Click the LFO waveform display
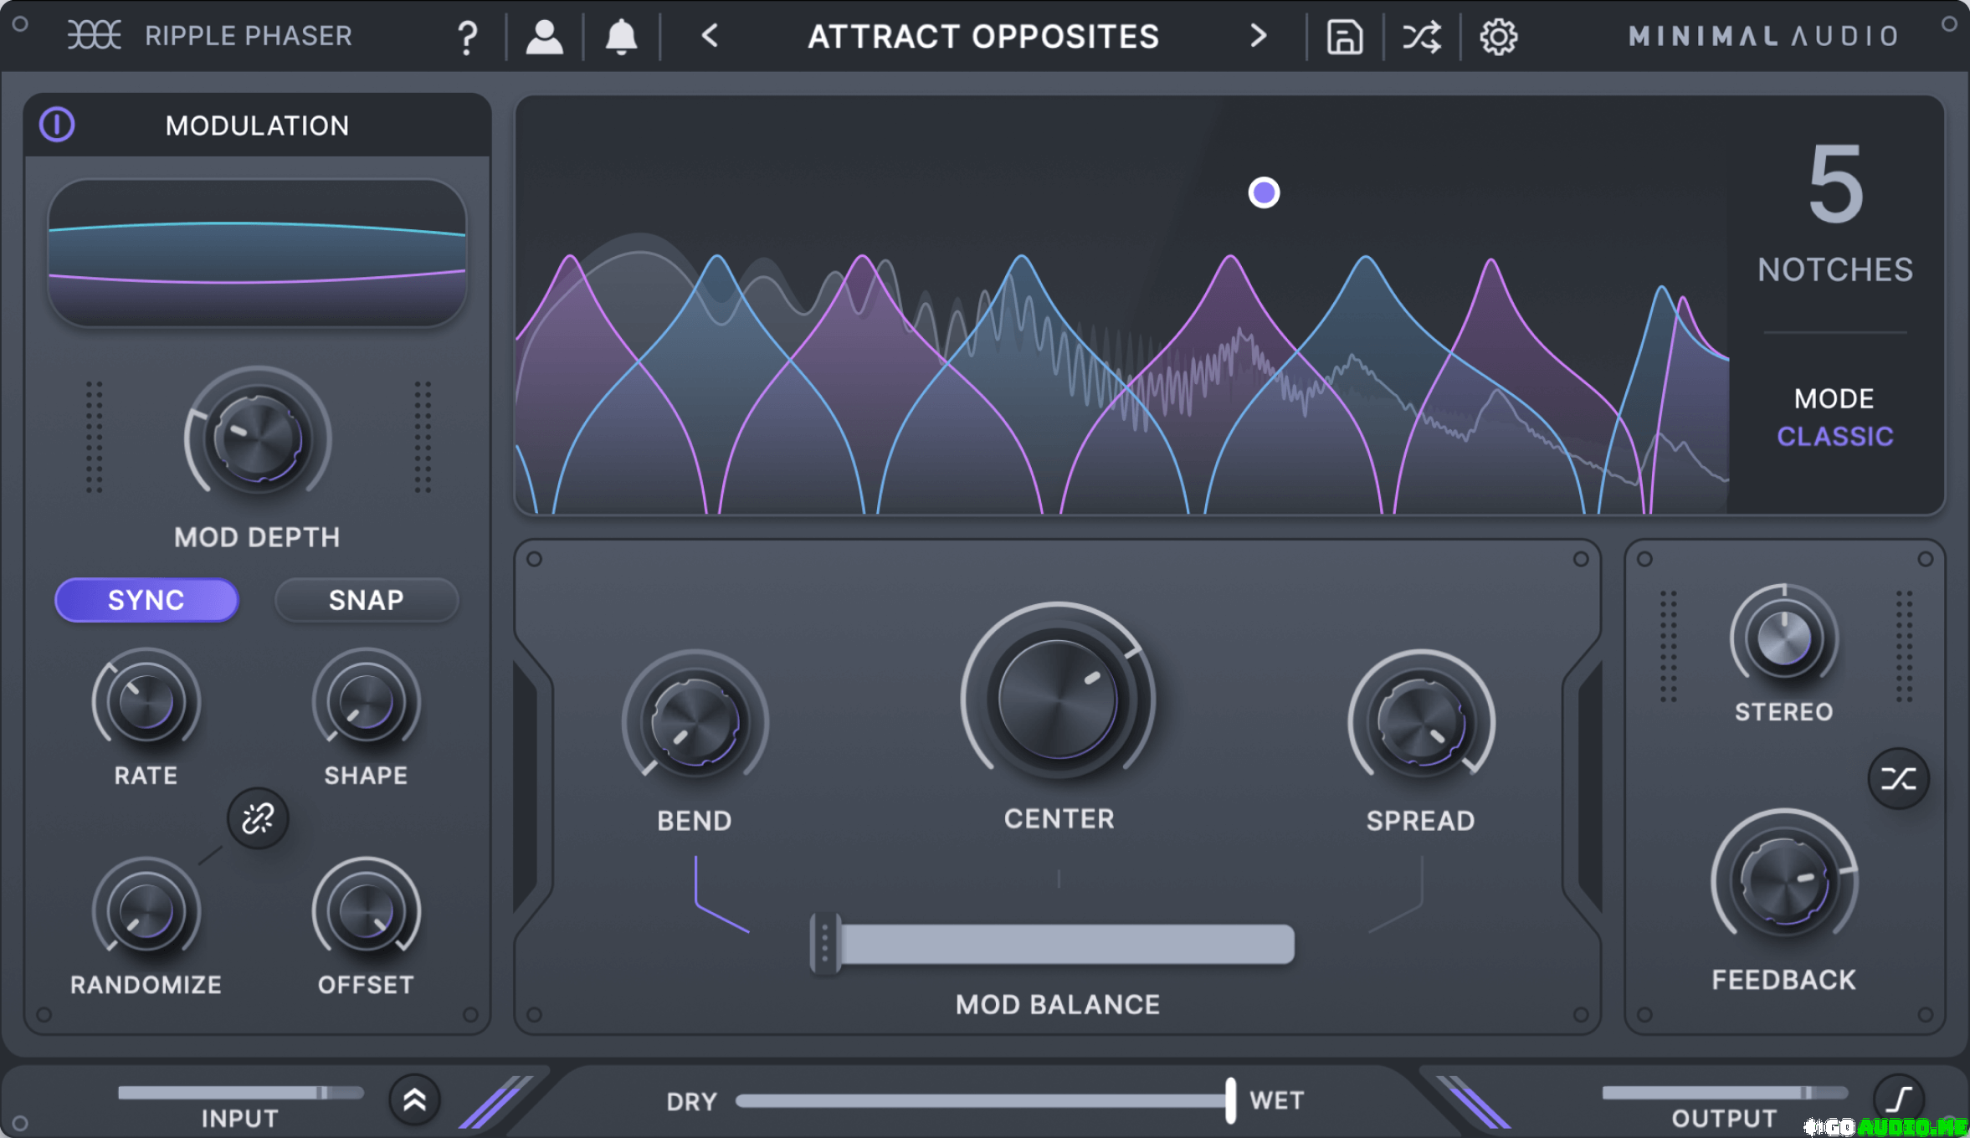The width and height of the screenshot is (1970, 1138). pos(257,252)
